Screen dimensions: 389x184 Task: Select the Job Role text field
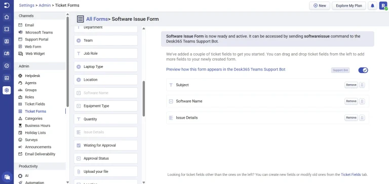tap(106, 53)
